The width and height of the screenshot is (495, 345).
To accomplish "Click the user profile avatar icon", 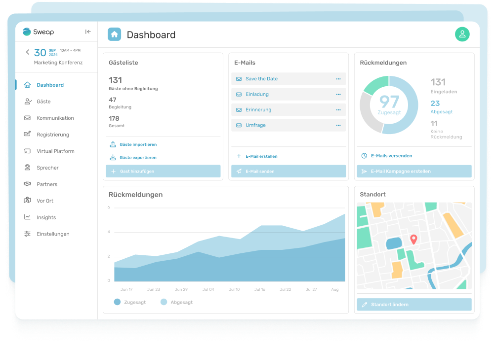I will click(x=462, y=34).
